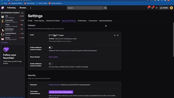Image resolution: width=174 pixels, height=98 pixels.
Task: Click xQc channel avatar
Action: pyautogui.click(x=2, y=17)
